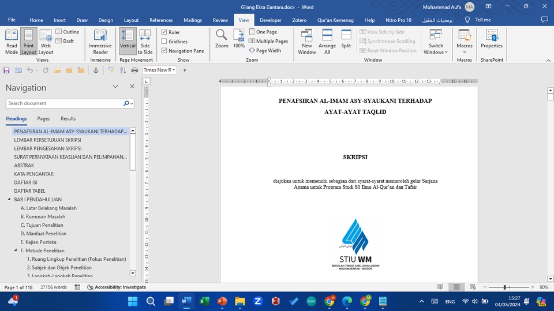Click Page 1 of 118 indicator
554x311 pixels.
pos(18,287)
